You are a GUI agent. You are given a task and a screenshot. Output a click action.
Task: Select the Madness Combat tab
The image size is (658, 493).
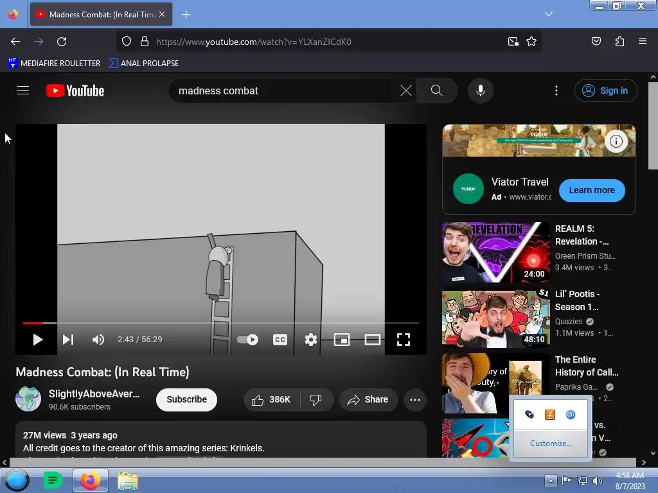pos(101,14)
